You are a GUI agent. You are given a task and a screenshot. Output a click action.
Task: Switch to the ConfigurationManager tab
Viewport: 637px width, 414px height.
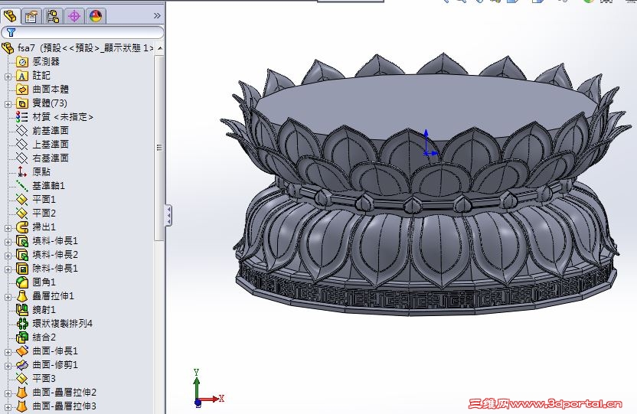[53, 16]
